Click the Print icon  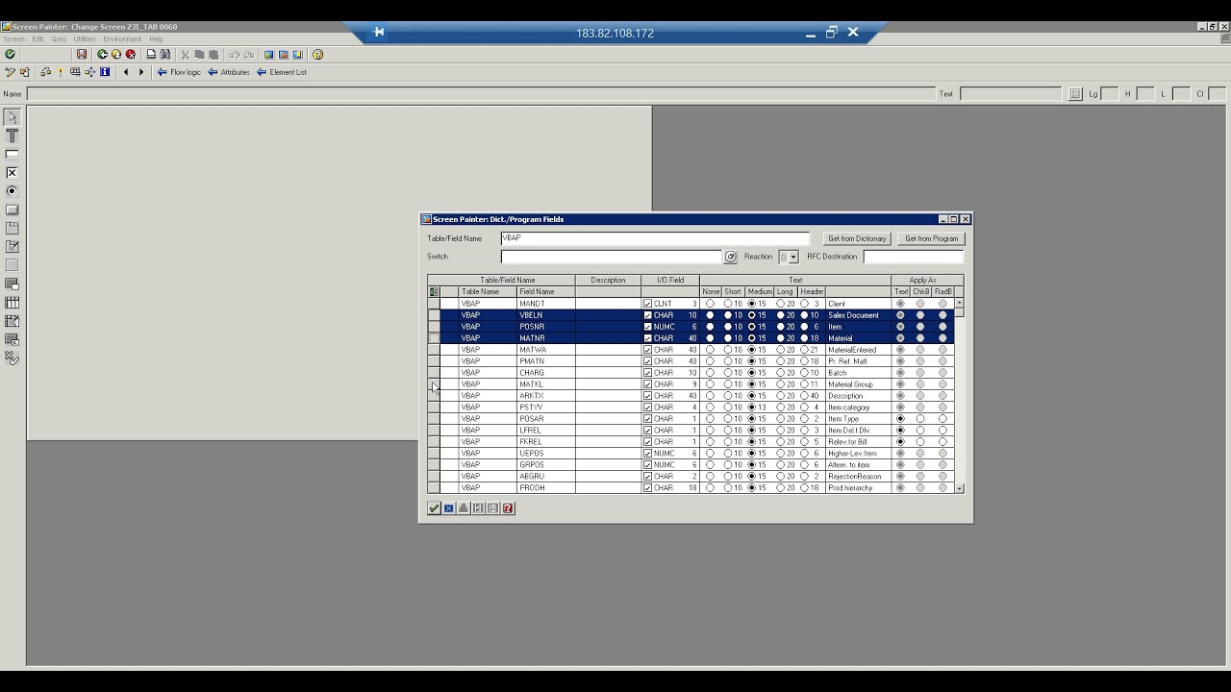151,55
